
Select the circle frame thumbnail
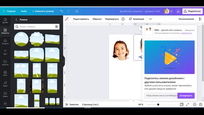tap(21, 39)
